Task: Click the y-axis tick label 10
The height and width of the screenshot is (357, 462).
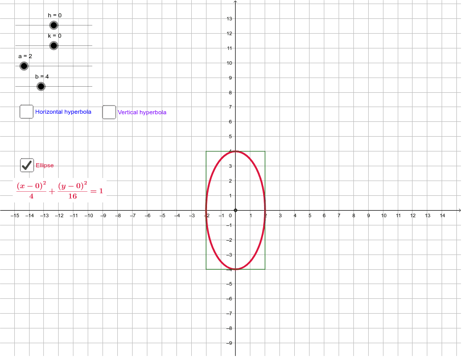Action: coord(229,63)
